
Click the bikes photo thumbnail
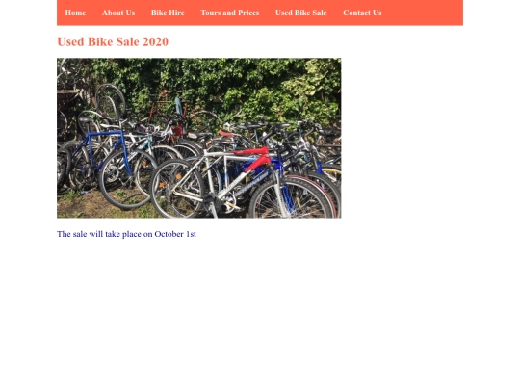pos(198,138)
